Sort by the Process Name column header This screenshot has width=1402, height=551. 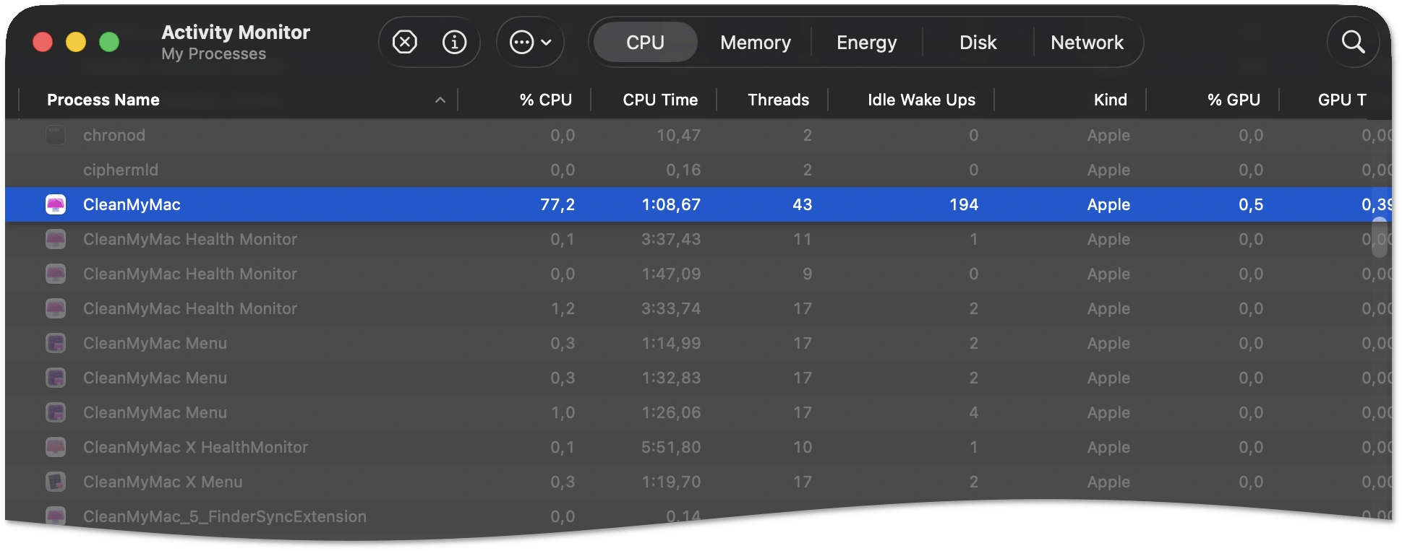103,100
